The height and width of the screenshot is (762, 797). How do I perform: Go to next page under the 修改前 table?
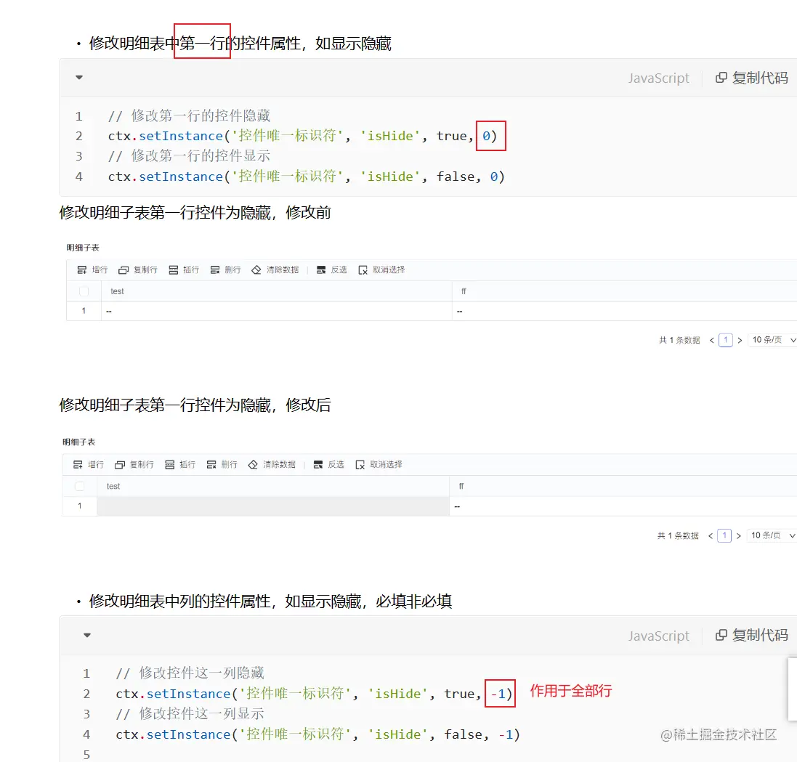click(x=740, y=340)
